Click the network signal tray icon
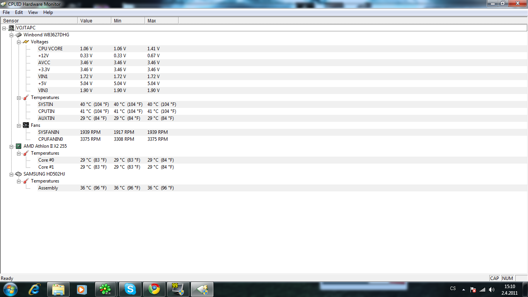This screenshot has width=528, height=297. pos(482,290)
